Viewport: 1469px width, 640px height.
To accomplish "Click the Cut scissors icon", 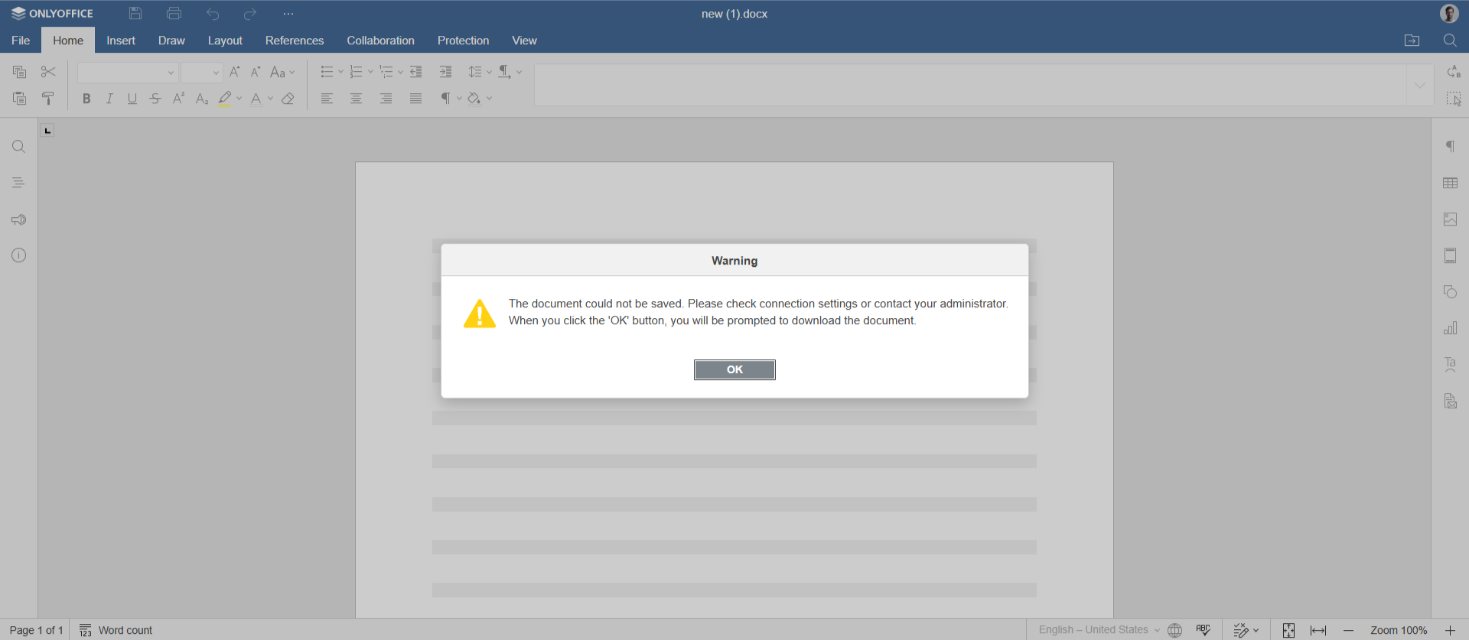I will (48, 72).
